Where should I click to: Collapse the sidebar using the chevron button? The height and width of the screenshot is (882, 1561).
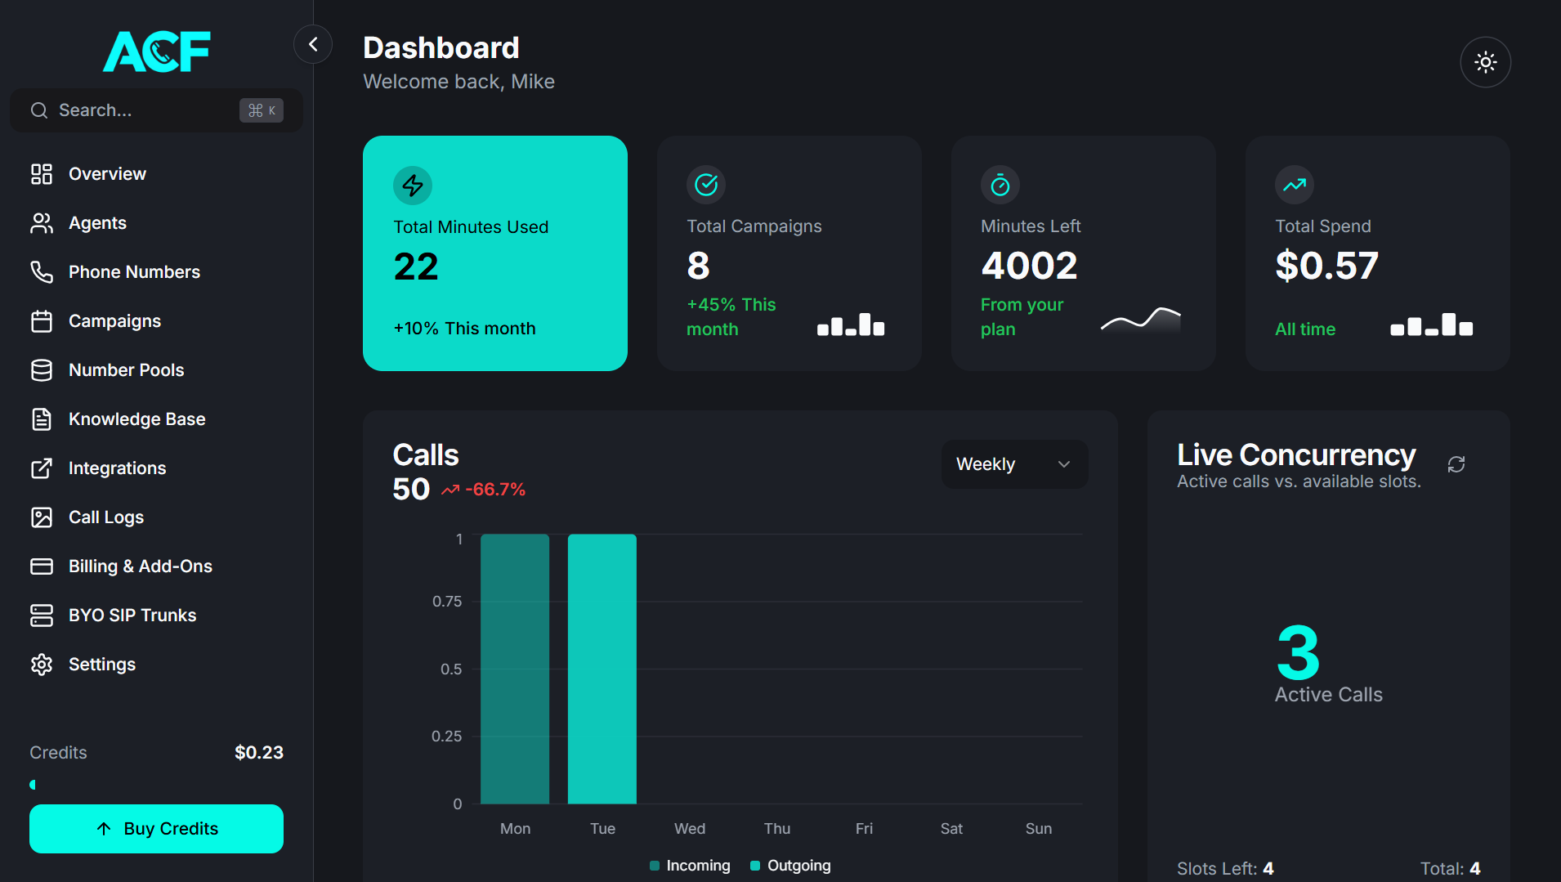click(313, 43)
